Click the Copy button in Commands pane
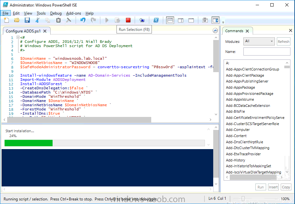This screenshot has width=295, height=204. 286,187
